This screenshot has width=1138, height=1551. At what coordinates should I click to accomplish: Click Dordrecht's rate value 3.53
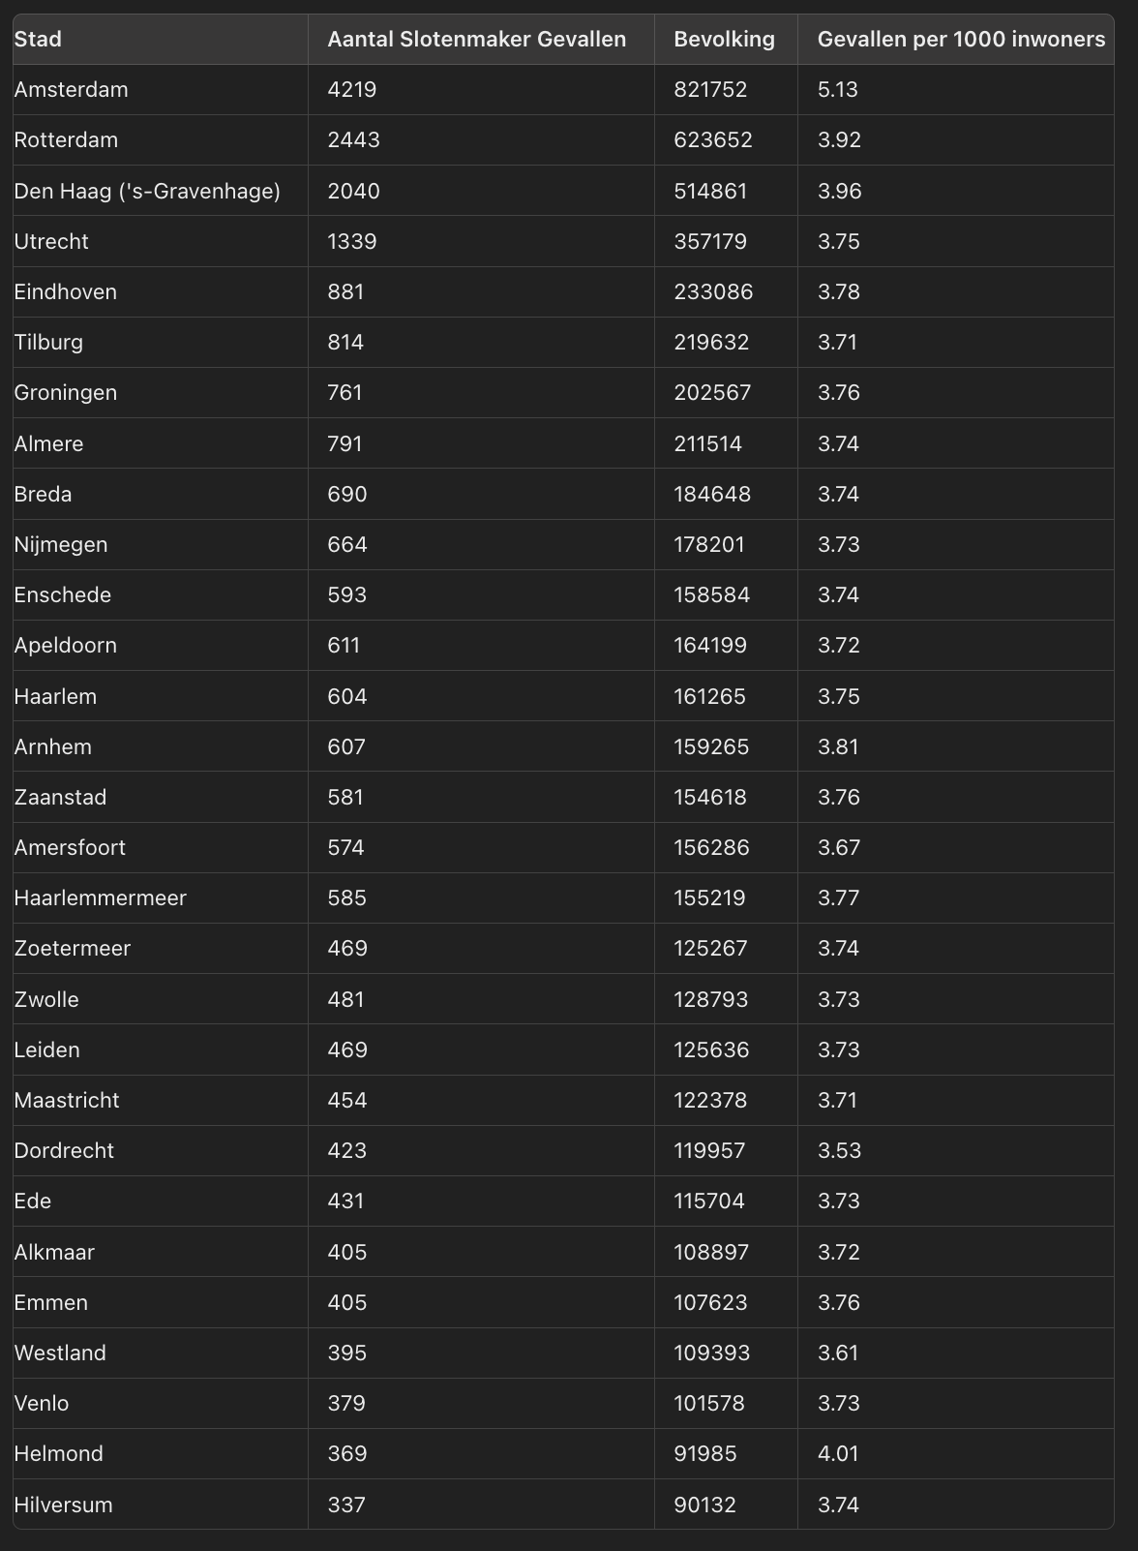pos(839,1150)
